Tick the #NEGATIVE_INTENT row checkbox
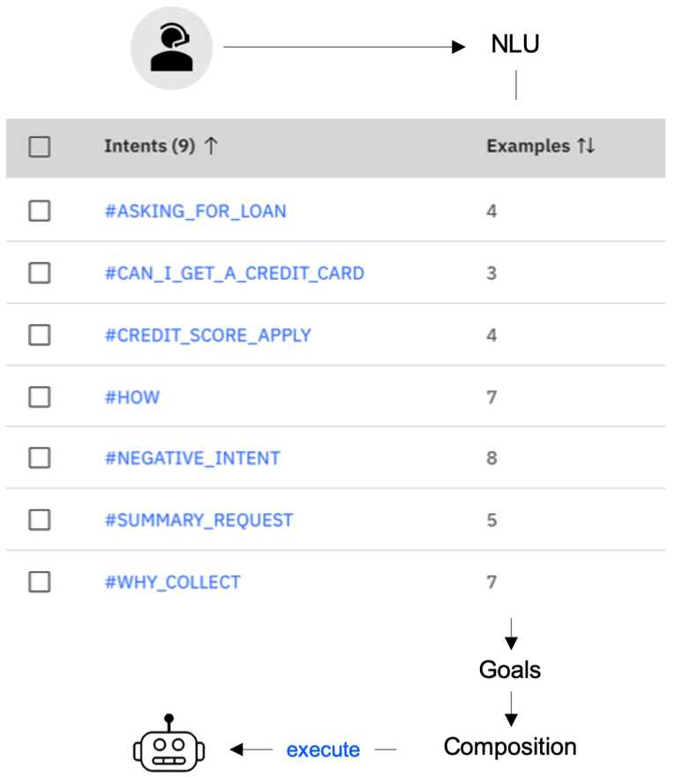 pos(39,458)
